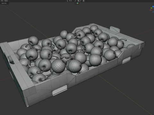
Task: Click the blue Z axis on navigation gizmo
Action: coord(153,7)
